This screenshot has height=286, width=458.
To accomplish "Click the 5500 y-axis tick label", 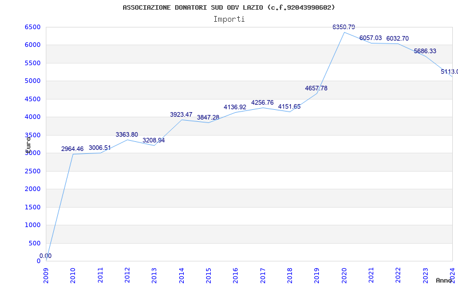I will [33, 63].
